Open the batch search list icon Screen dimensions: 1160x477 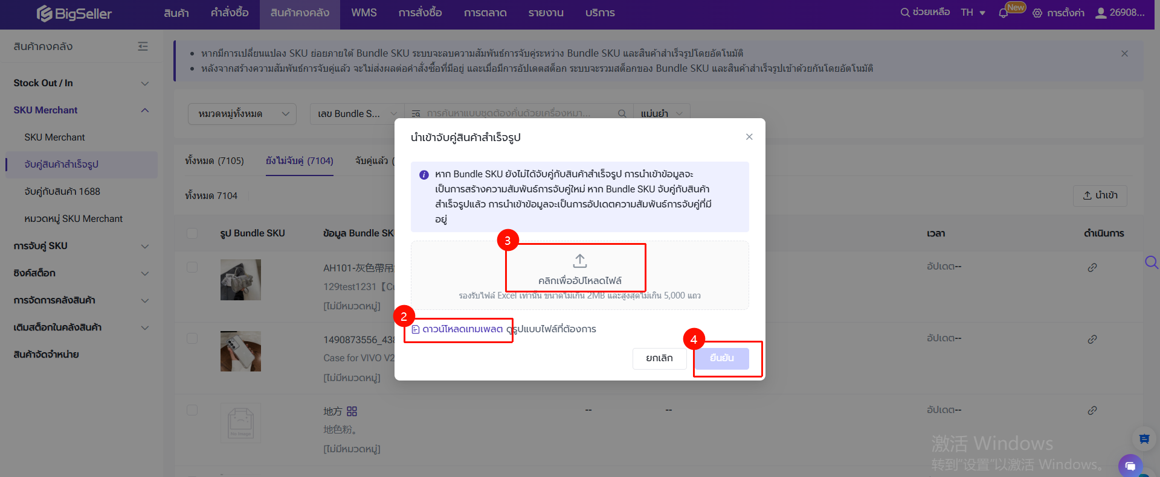pyautogui.click(x=416, y=113)
